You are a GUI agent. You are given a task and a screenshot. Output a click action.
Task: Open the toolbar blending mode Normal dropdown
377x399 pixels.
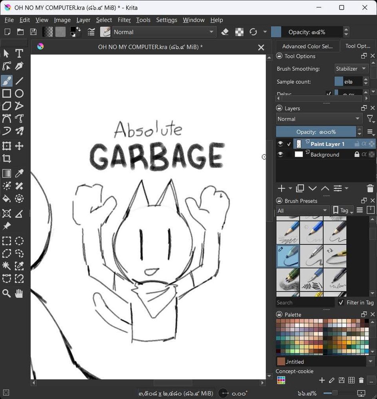coord(164,32)
